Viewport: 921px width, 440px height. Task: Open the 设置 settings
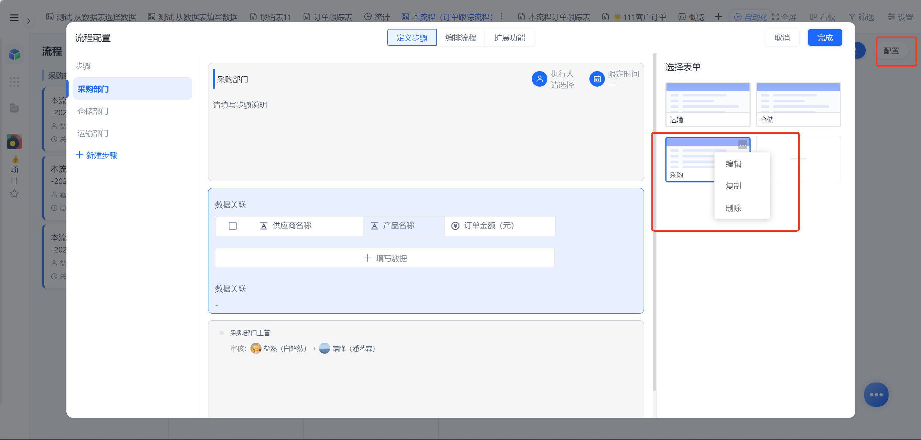click(900, 17)
